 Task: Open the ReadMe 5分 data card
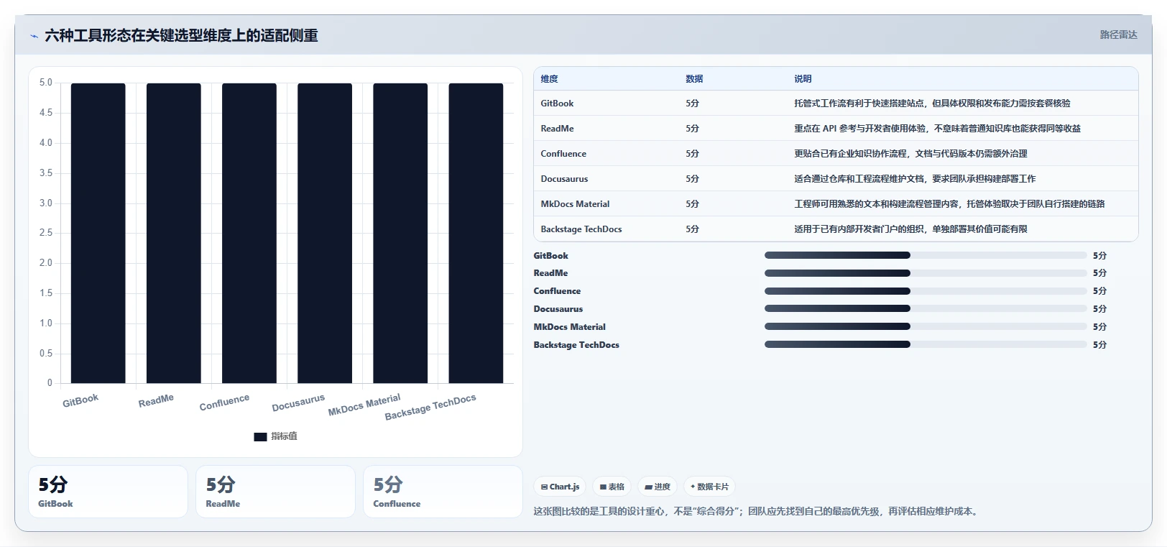point(275,492)
